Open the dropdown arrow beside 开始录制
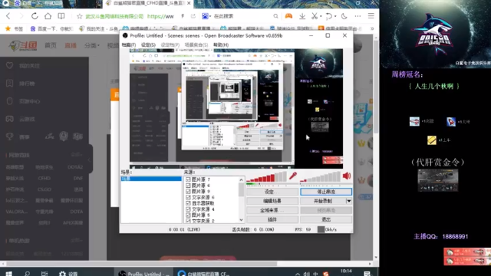This screenshot has height=276, width=491. (x=349, y=201)
